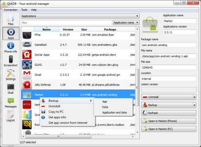Click the scroll down arrow of app list
The image size is (201, 147).
pyautogui.click(x=137, y=133)
